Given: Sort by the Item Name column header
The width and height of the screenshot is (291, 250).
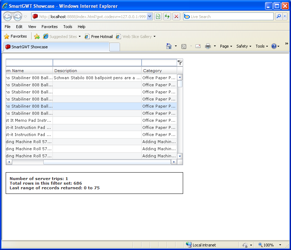Looking at the screenshot, I should coord(29,71).
